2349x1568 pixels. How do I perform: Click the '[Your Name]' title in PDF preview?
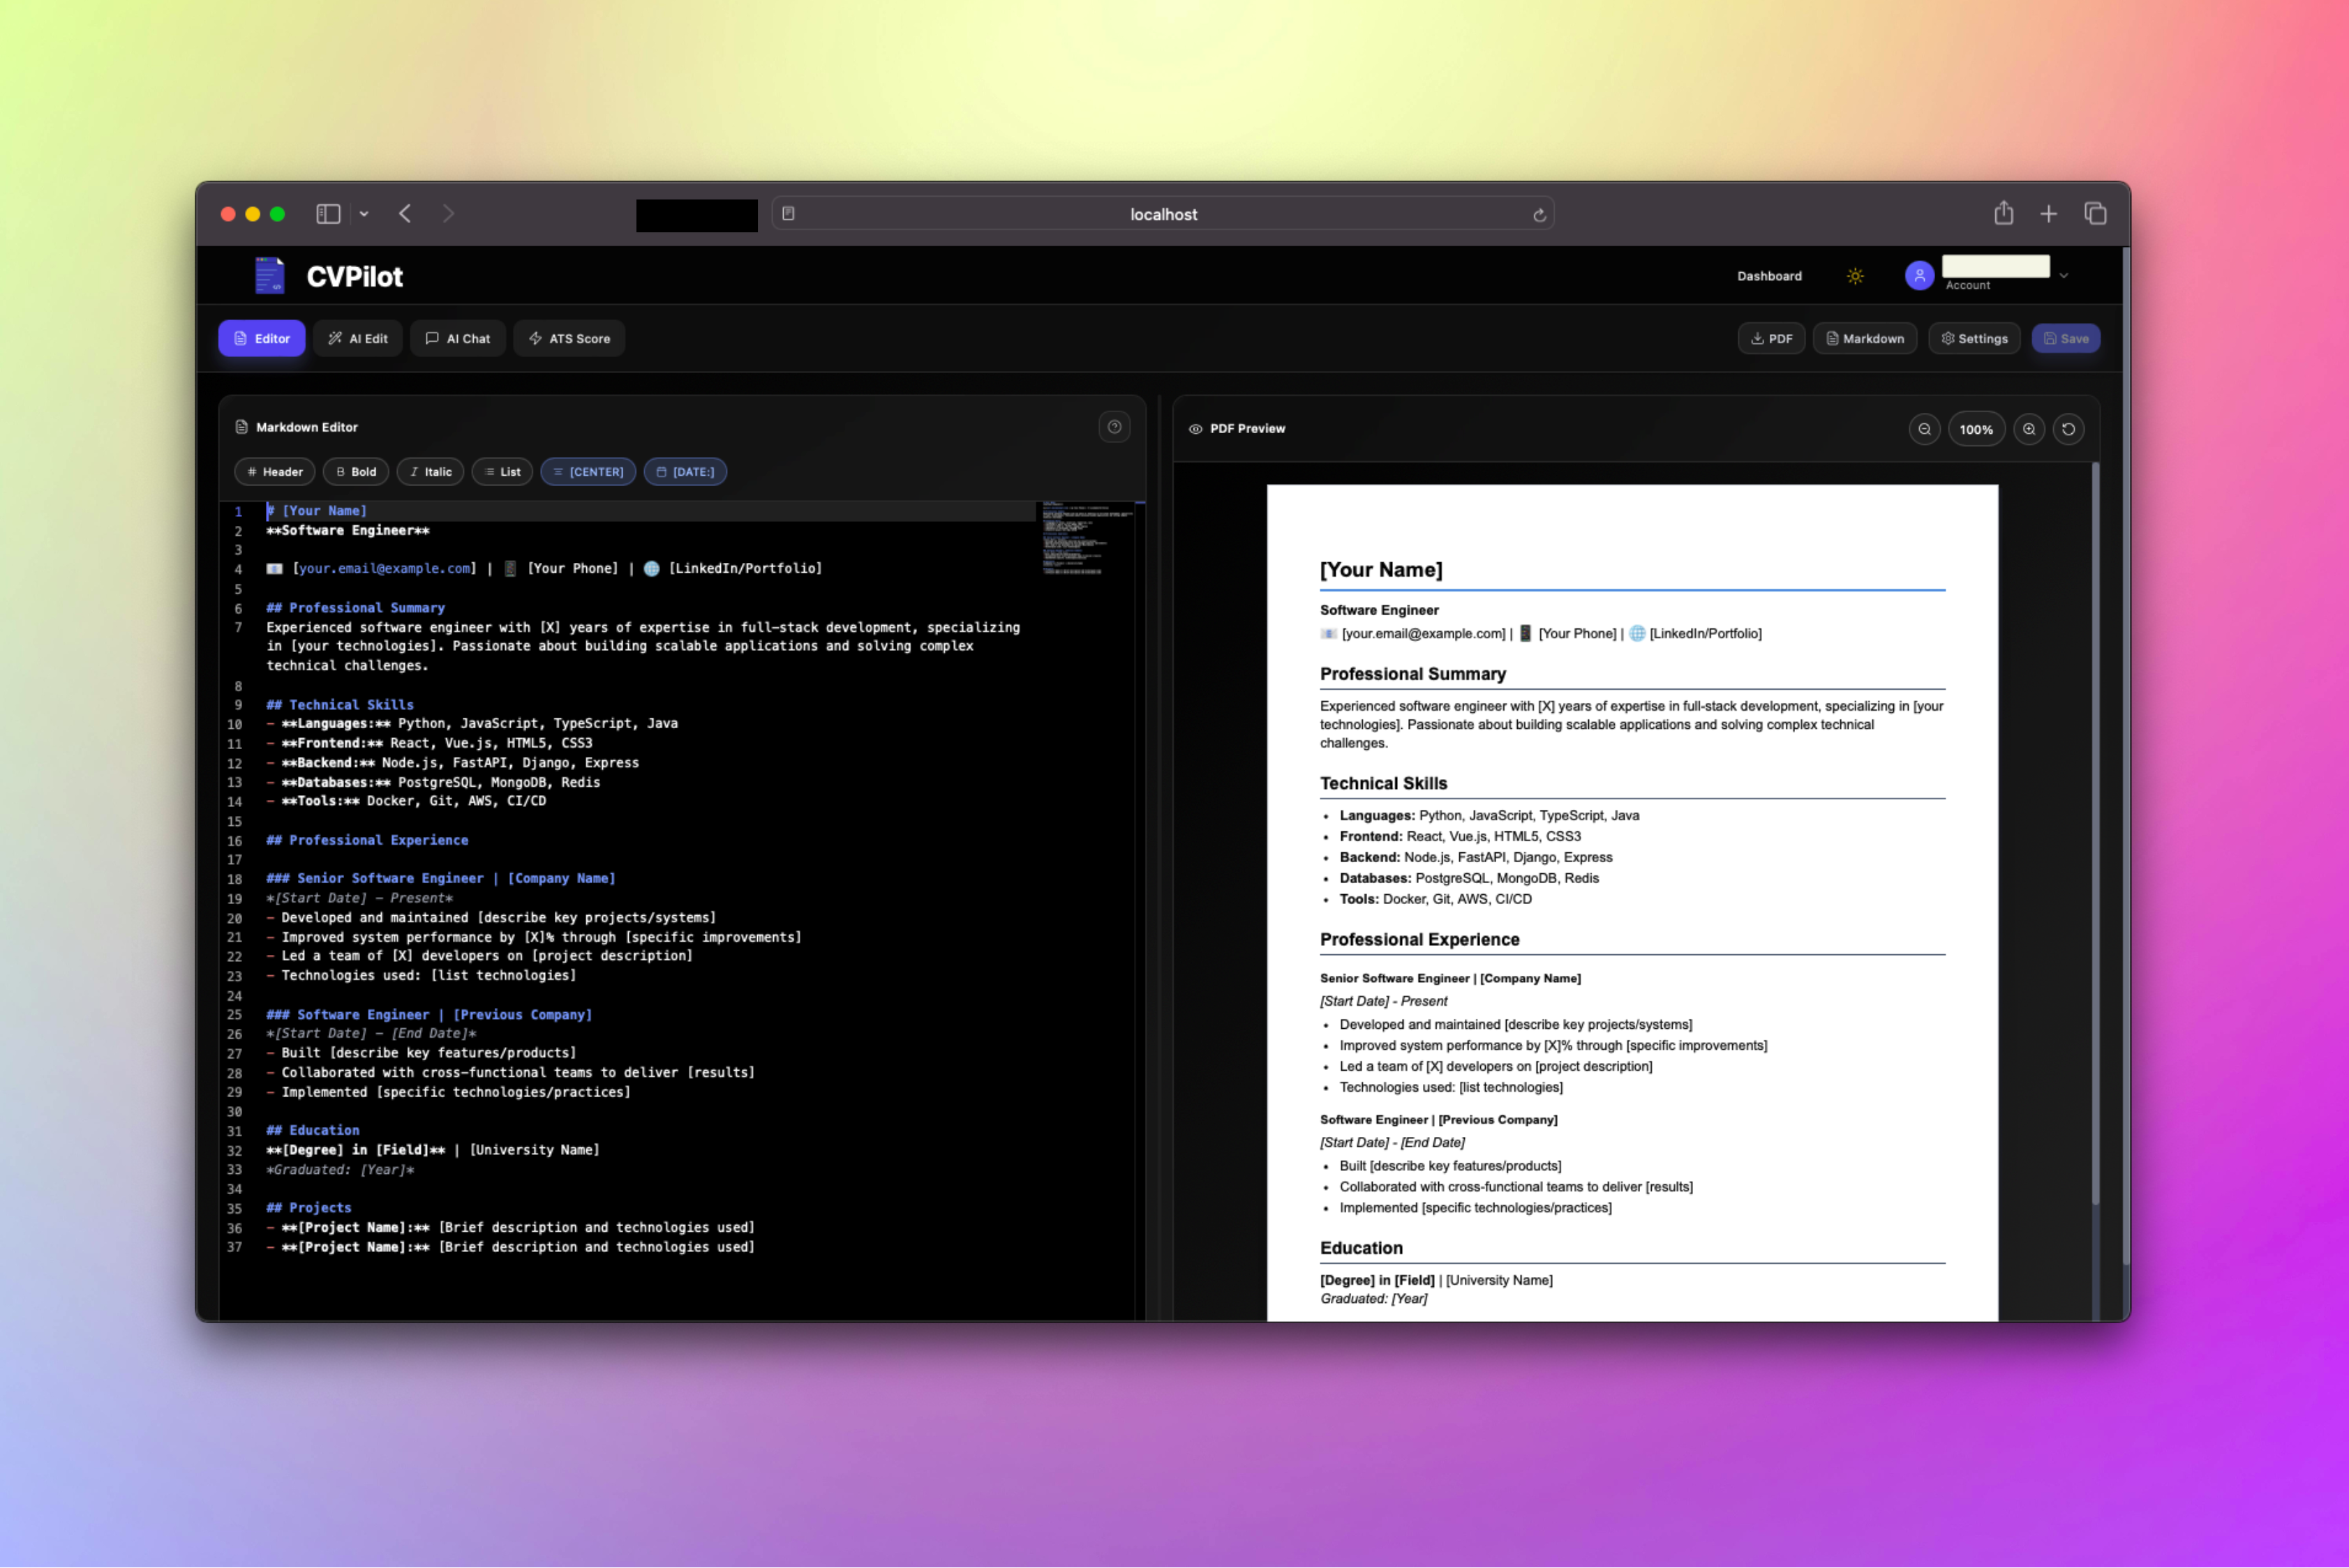point(1380,570)
